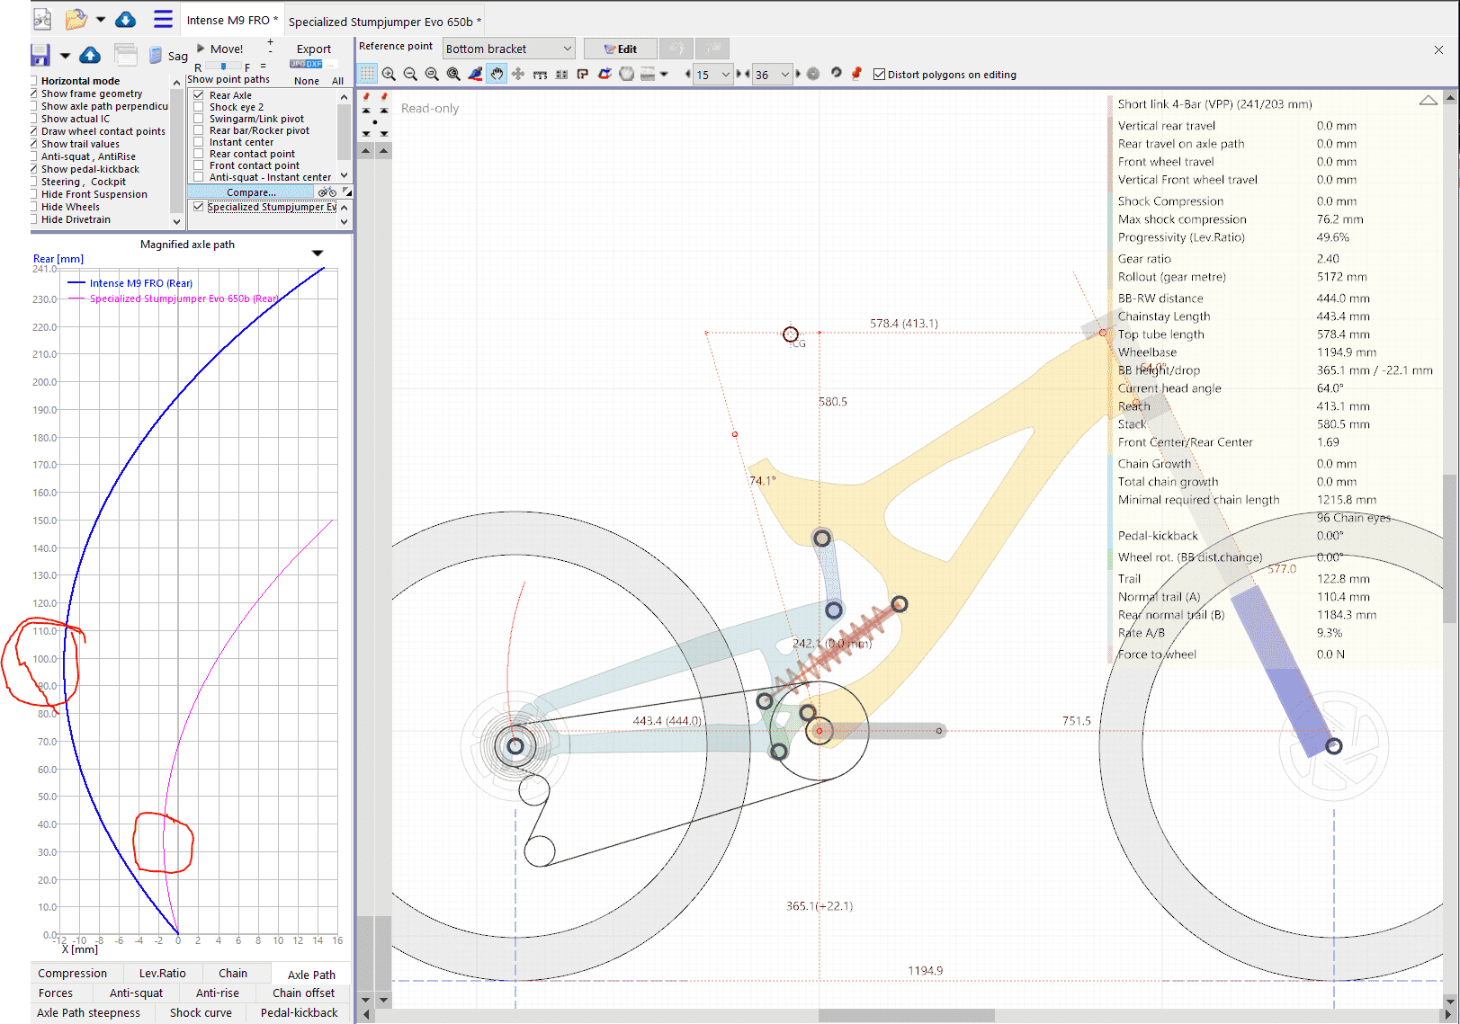Click the Edit button
This screenshot has width=1460, height=1024.
pos(621,49)
